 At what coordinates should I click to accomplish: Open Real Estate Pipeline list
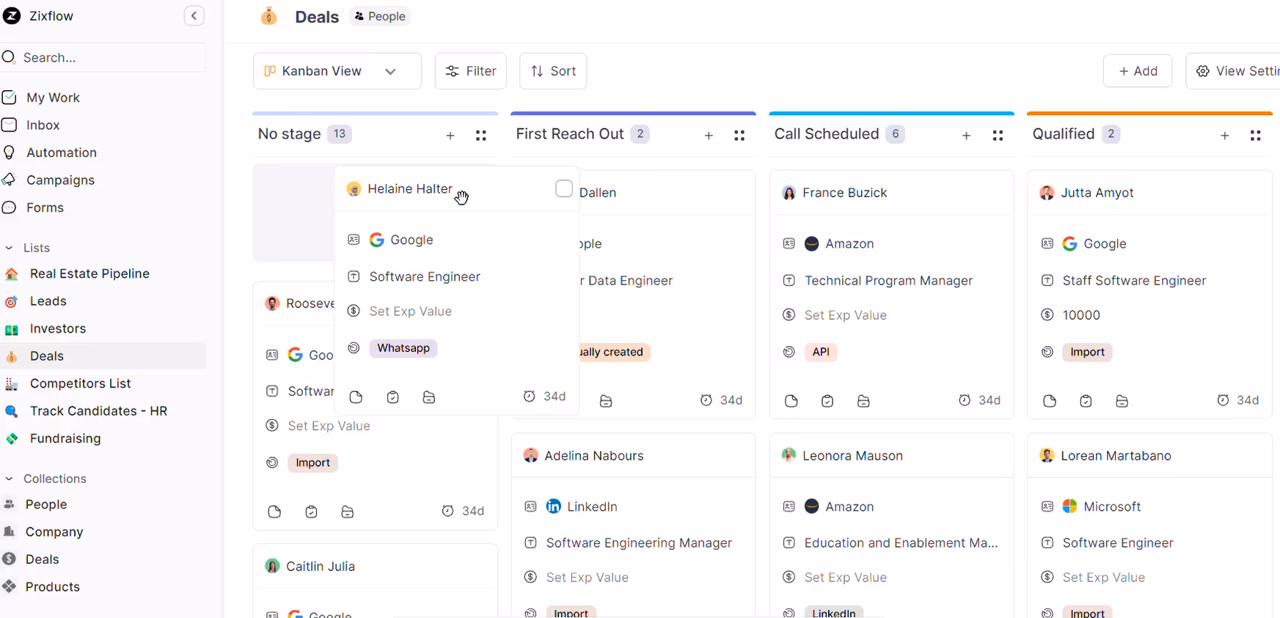(89, 273)
